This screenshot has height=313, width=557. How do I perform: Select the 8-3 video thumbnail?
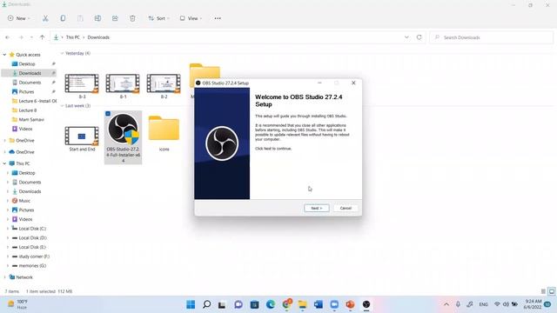point(82,83)
